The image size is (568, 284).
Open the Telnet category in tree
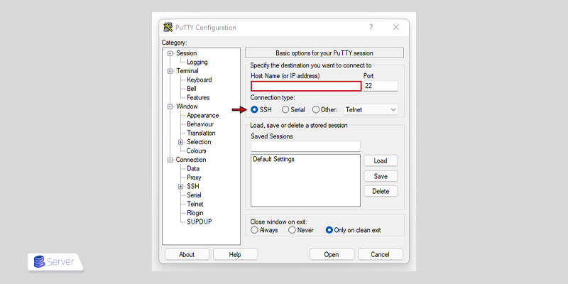tap(195, 204)
